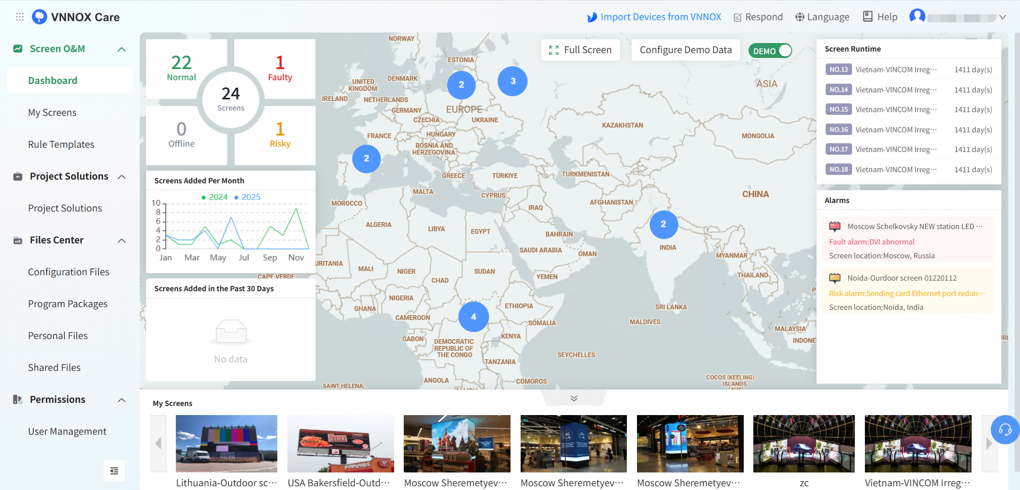Collapse the Screen O&M section
Viewport: 1020px width, 490px height.
point(122,49)
